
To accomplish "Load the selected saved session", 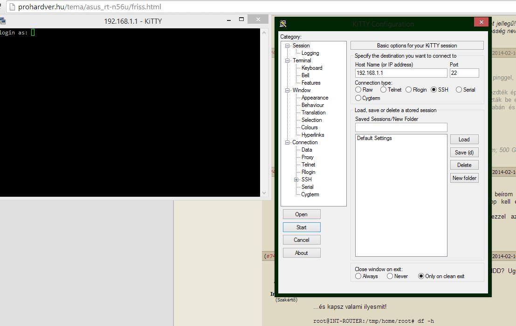I will tap(464, 140).
